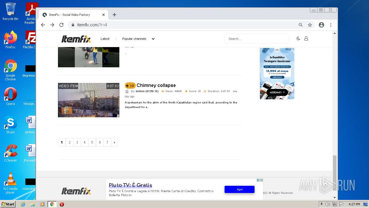Image resolution: width=369 pixels, height=208 pixels.
Task: Click the bmtmn author avatar
Action: tap(127, 91)
